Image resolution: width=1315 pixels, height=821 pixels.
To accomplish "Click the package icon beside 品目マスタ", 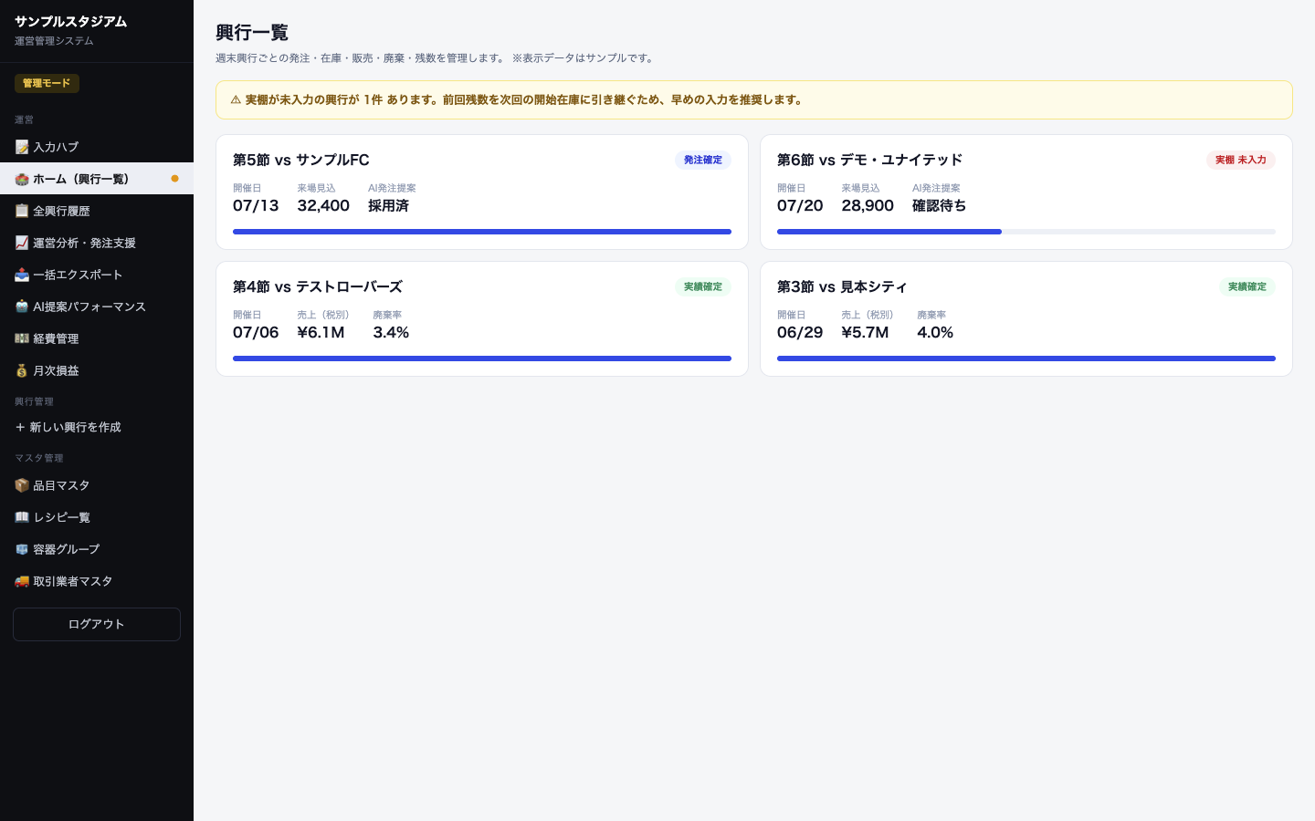I will [22, 485].
